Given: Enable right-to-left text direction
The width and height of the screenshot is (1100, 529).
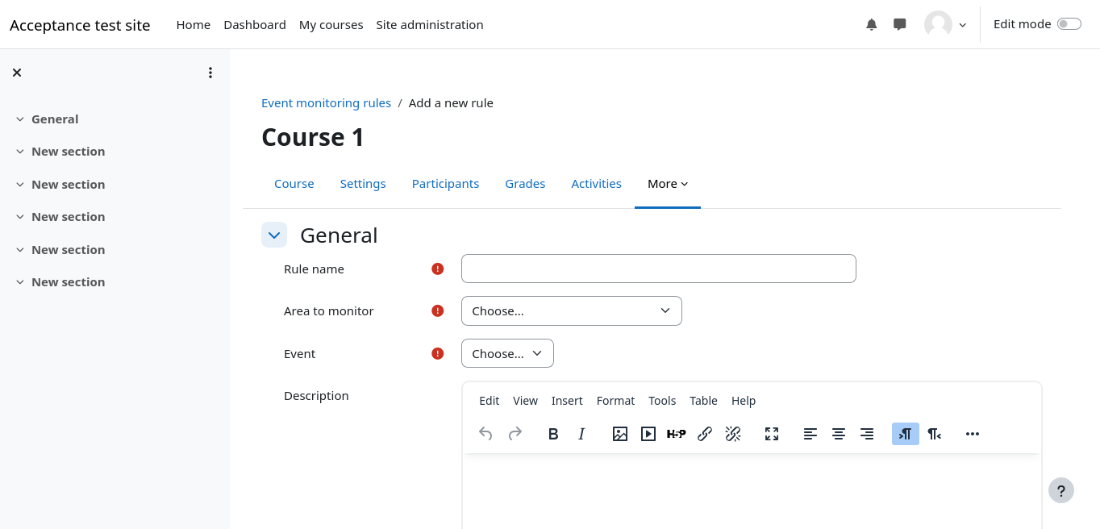Looking at the screenshot, I should 934,434.
